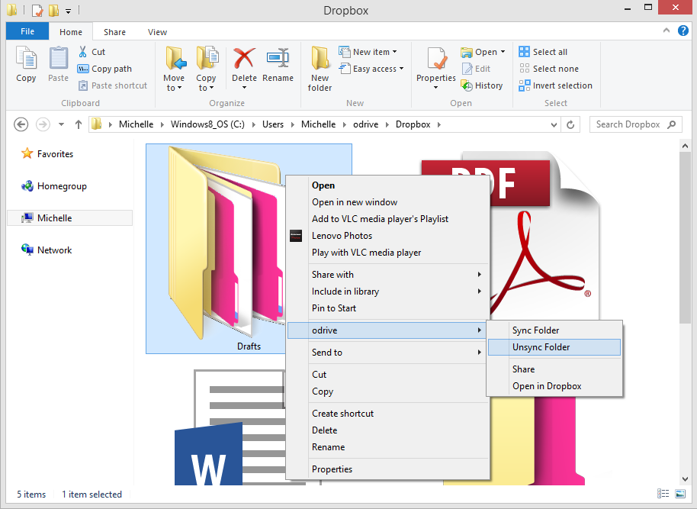Choose Lenovo Photos from context menu
This screenshot has height=509, width=697.
click(x=387, y=236)
